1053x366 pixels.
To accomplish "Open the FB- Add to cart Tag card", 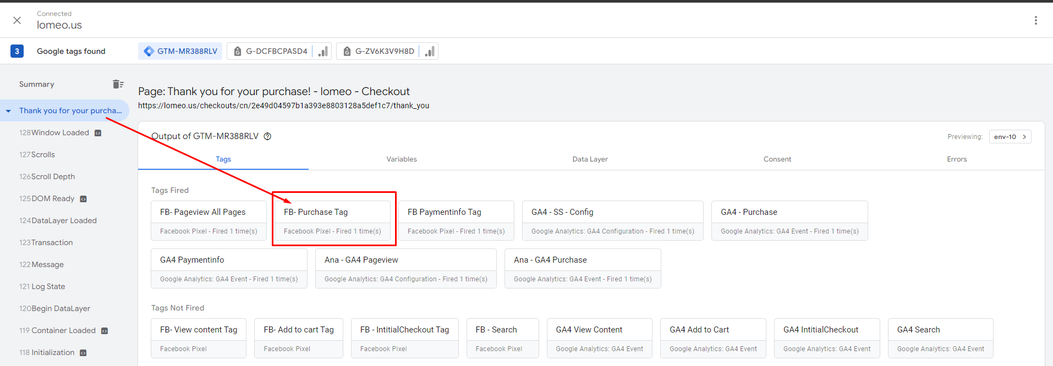I will [298, 338].
